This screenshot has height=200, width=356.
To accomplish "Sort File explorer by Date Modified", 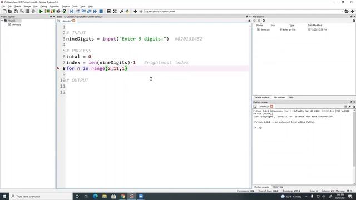I will click(x=315, y=26).
